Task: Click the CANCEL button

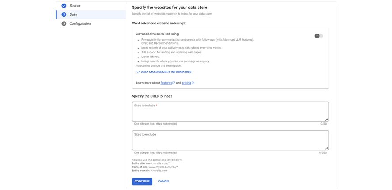Action: tap(164, 181)
